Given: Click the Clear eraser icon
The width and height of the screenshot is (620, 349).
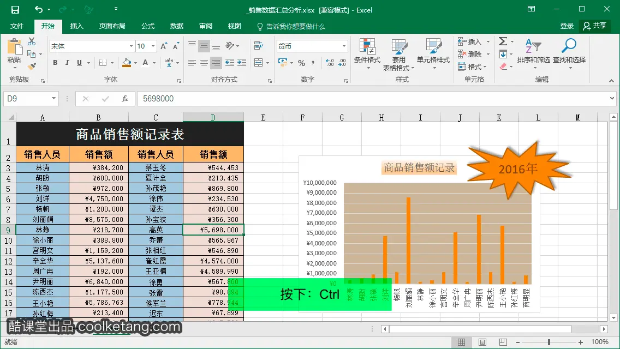Looking at the screenshot, I should (503, 67).
